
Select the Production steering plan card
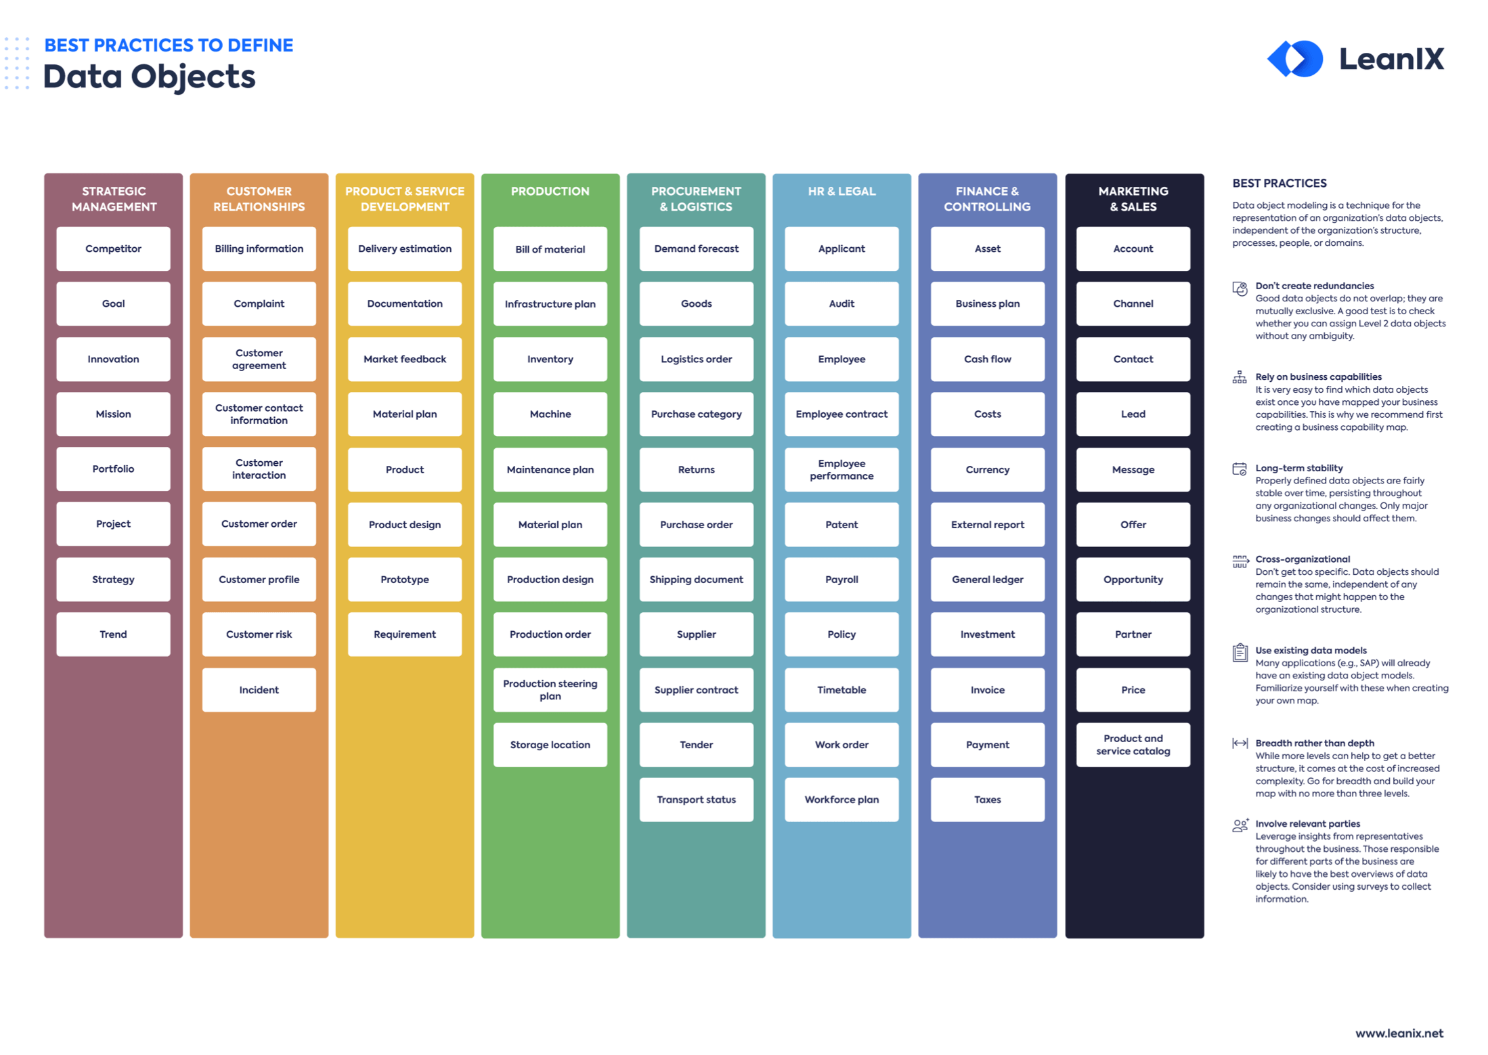(550, 689)
